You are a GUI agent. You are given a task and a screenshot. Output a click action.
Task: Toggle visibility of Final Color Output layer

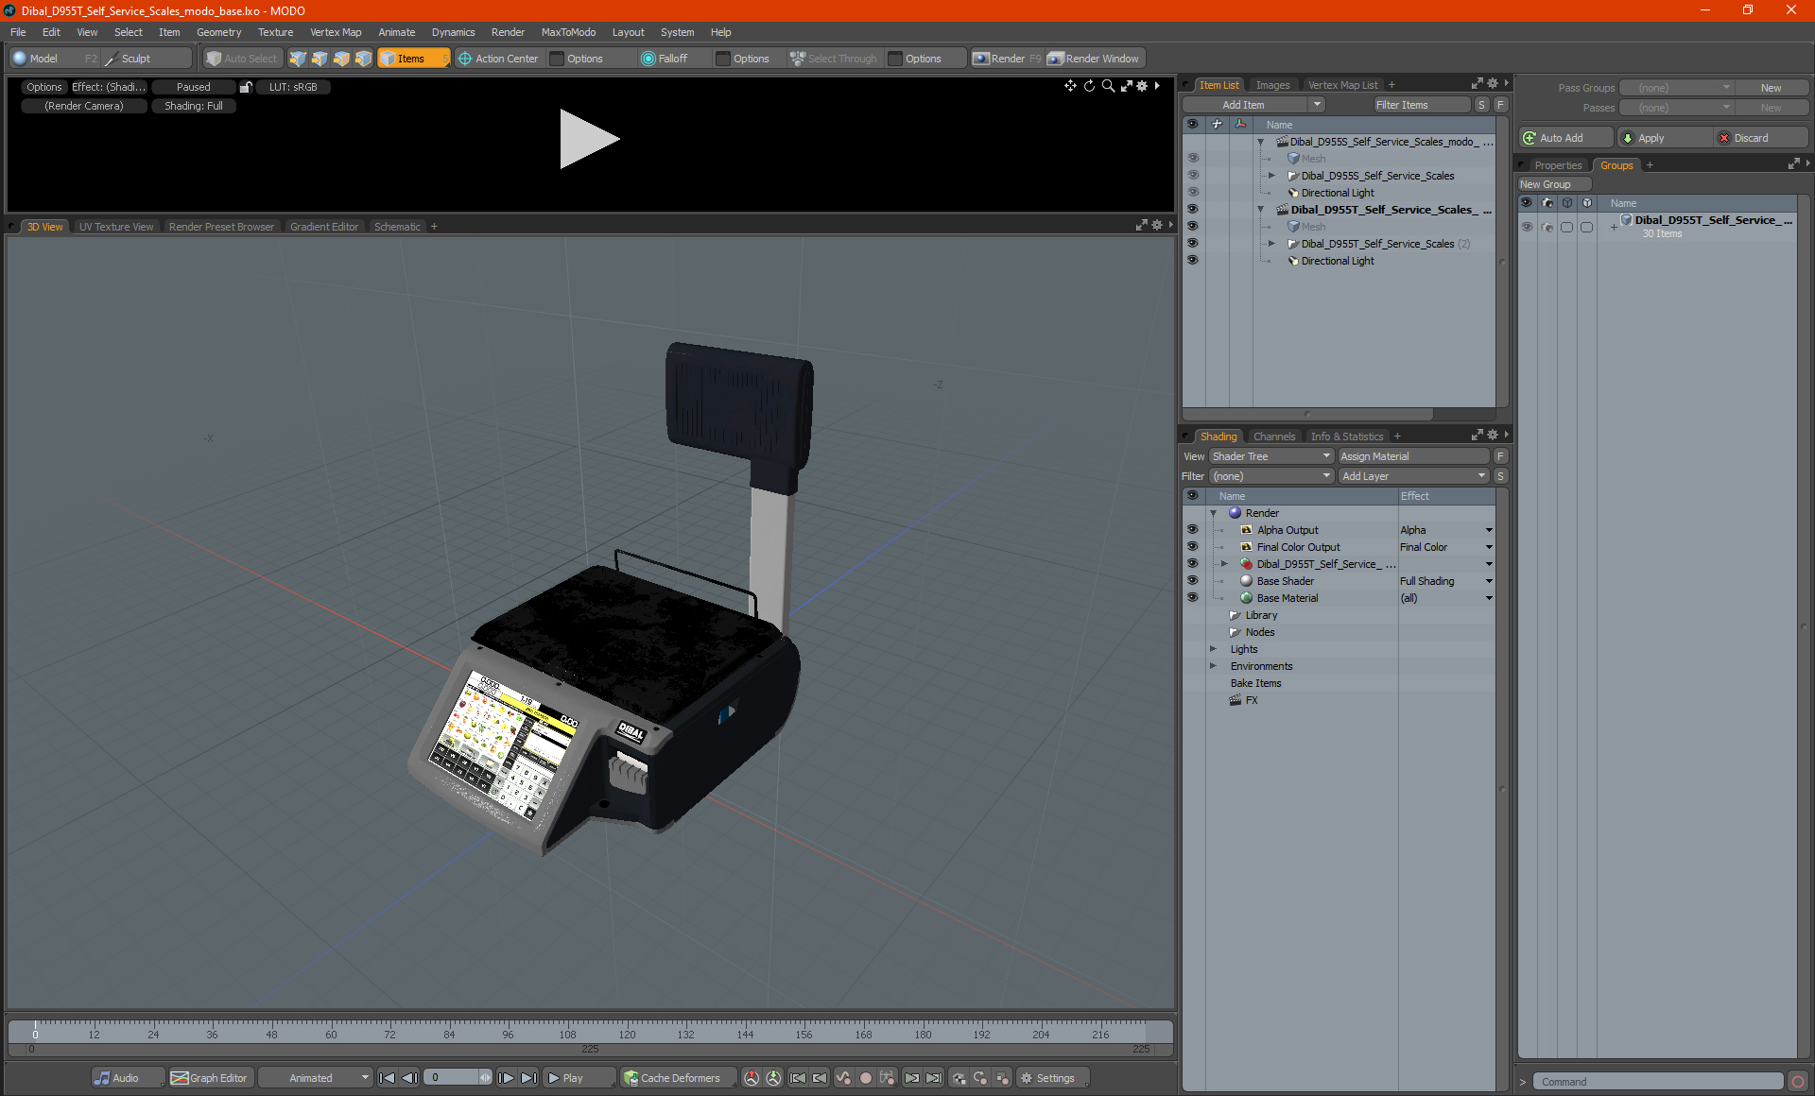(x=1192, y=547)
